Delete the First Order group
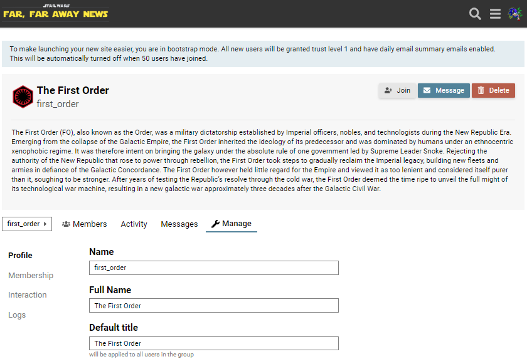Viewport: 527px width, 364px height. [x=493, y=91]
